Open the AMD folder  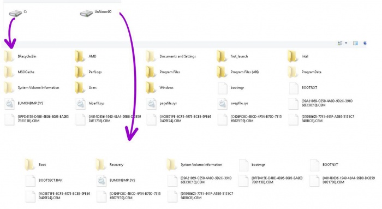(86, 56)
